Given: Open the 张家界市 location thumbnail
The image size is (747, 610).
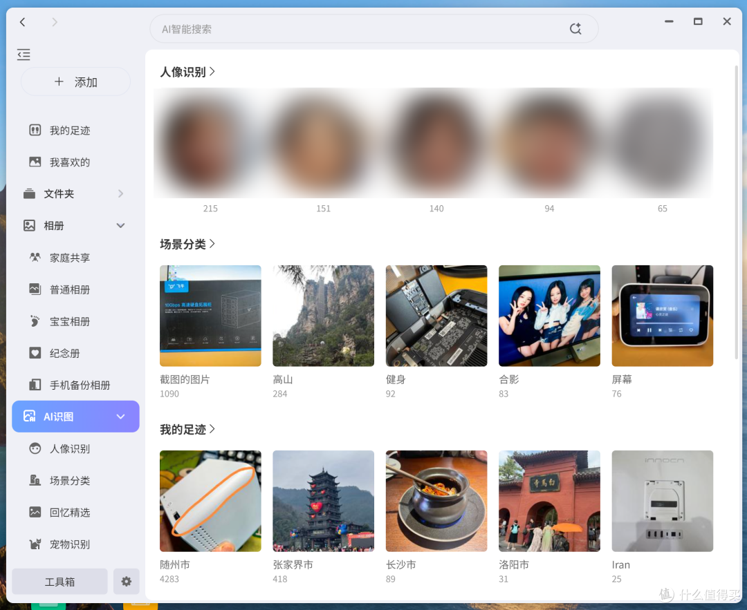Looking at the screenshot, I should pos(323,501).
